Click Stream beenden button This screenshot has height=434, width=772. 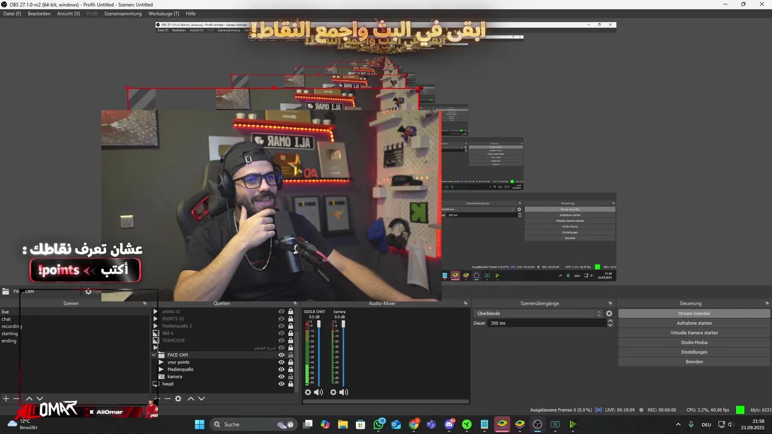pyautogui.click(x=694, y=313)
